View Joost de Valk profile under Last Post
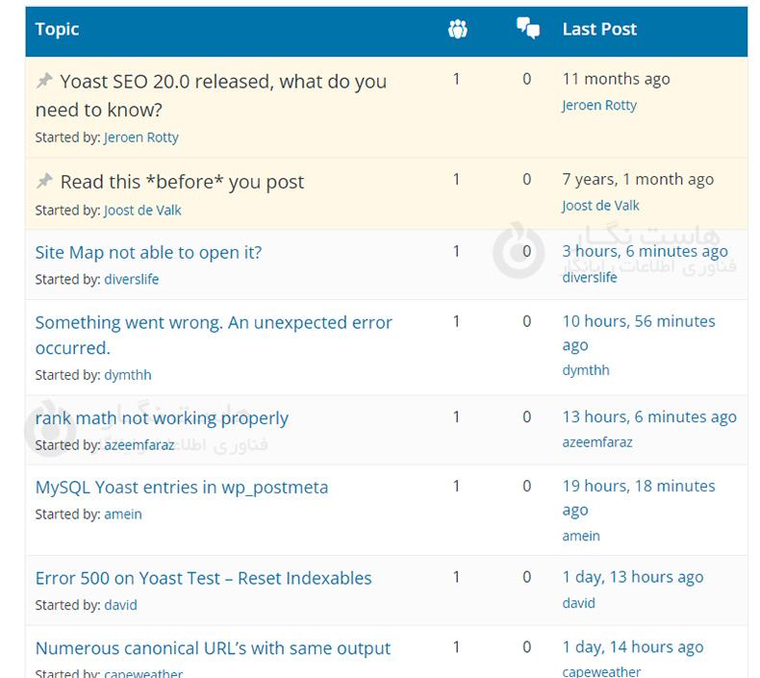The height and width of the screenshot is (678, 760). coord(600,206)
